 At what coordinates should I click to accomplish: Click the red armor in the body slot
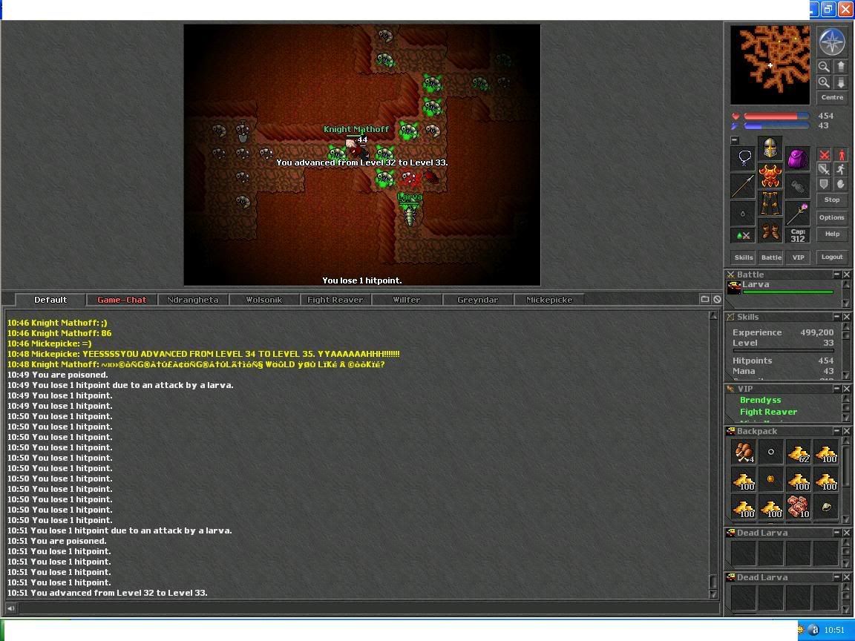[x=770, y=175]
